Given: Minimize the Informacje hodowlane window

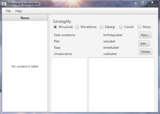Looking at the screenshot, I should click(136, 2).
